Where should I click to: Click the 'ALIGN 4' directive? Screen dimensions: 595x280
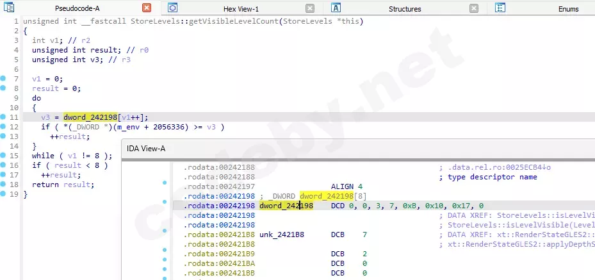tap(347, 186)
